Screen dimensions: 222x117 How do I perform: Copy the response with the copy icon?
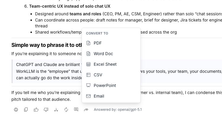[x=26, y=110]
